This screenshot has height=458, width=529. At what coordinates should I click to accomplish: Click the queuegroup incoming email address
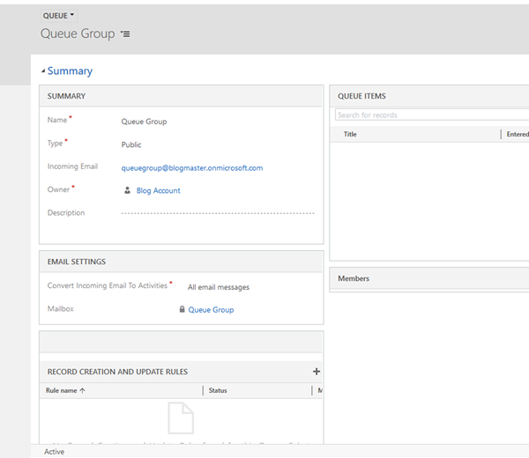click(x=191, y=167)
